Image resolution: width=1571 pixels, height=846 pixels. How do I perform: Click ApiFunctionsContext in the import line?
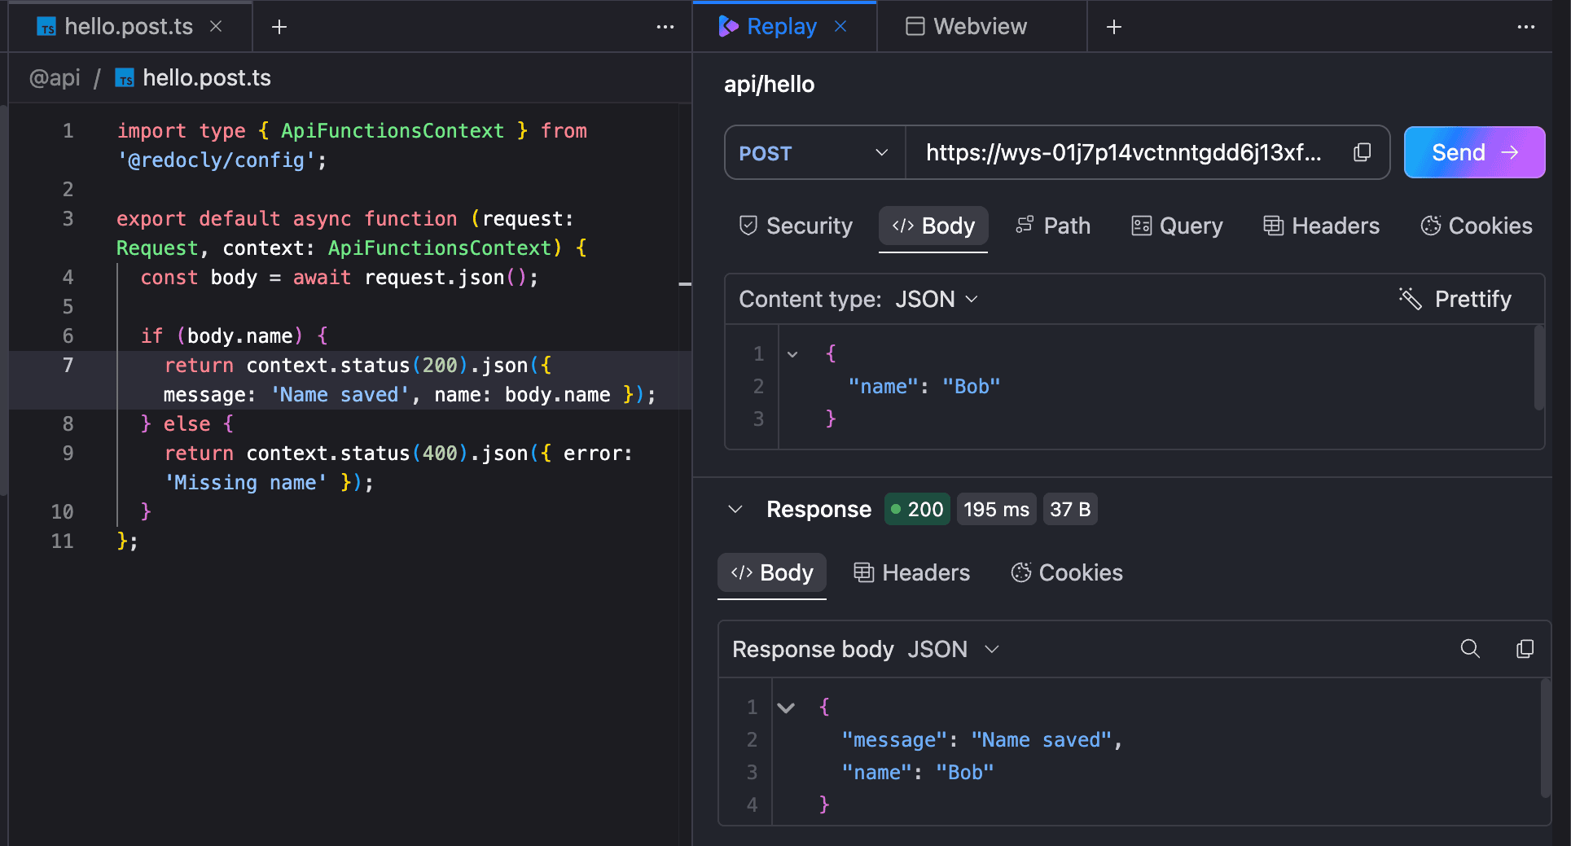(393, 131)
